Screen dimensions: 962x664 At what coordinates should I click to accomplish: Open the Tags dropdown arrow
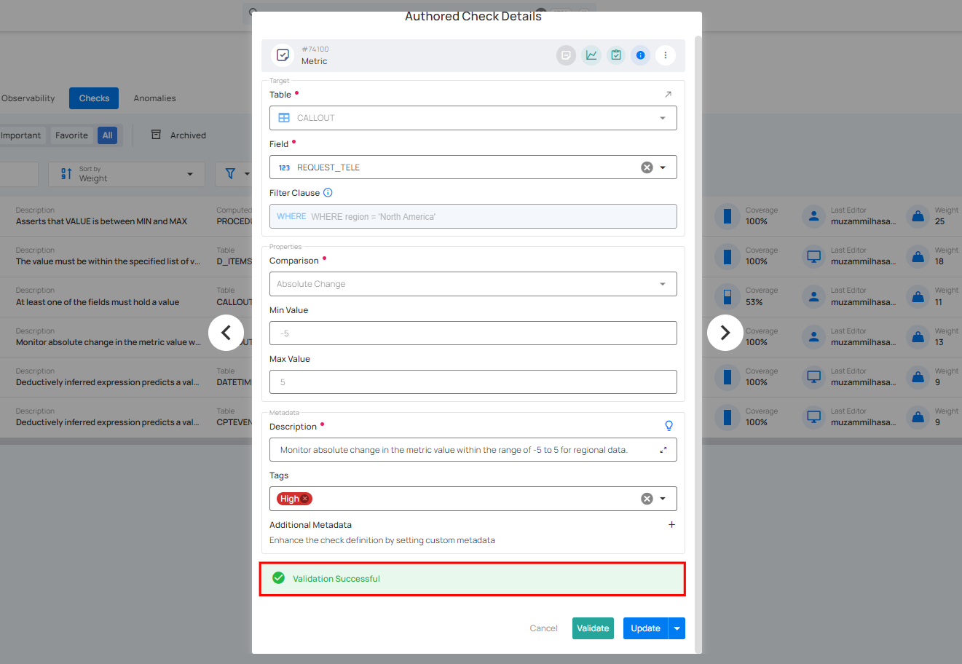663,499
